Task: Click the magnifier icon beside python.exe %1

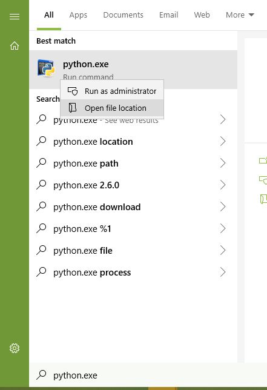Action: (41, 228)
